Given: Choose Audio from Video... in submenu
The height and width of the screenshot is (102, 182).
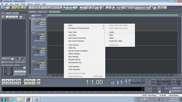Looking at the screenshot, I should 120,41.
